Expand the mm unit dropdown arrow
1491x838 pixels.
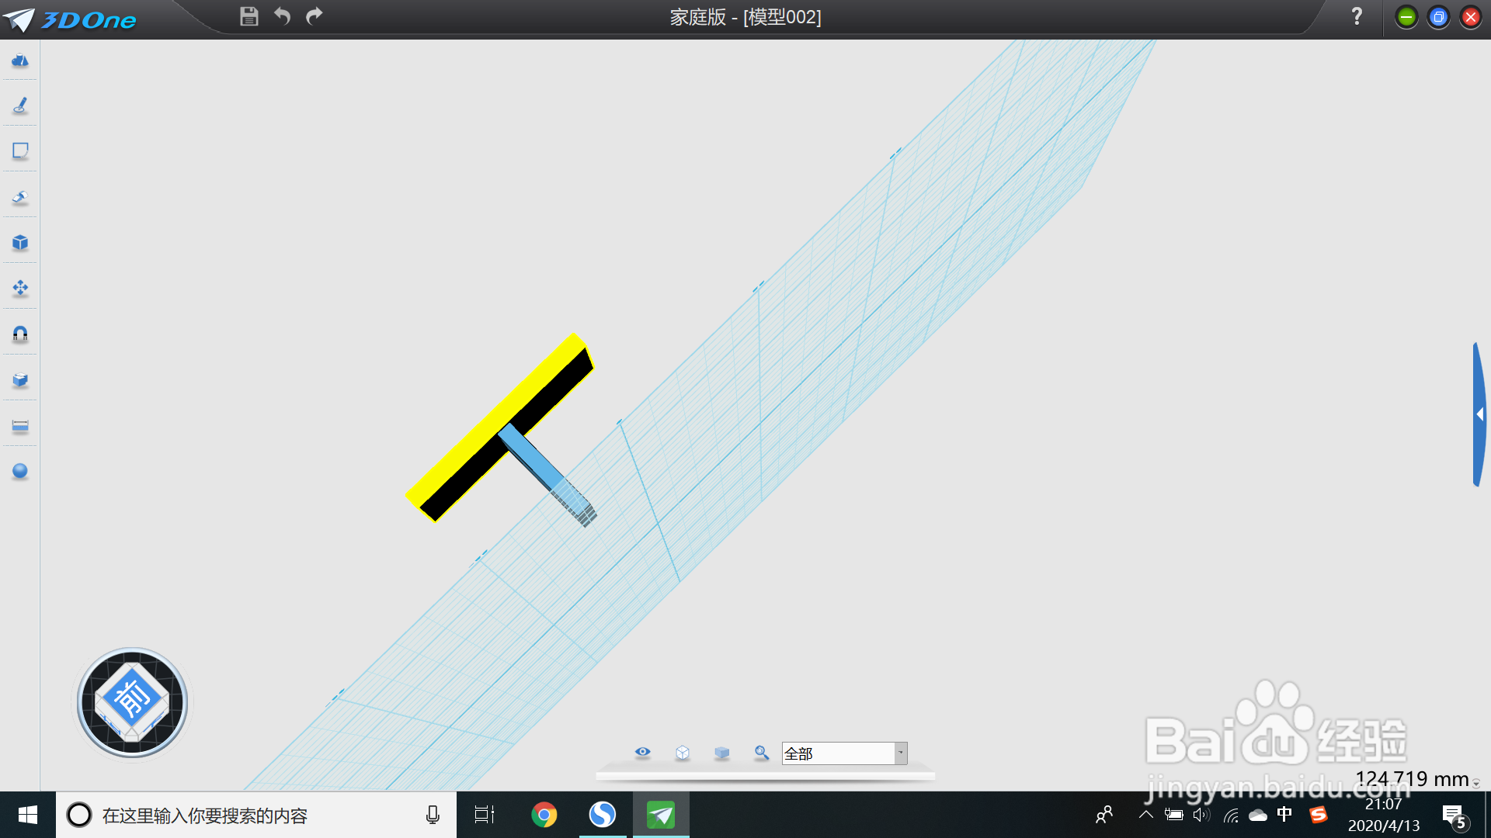(x=1476, y=784)
